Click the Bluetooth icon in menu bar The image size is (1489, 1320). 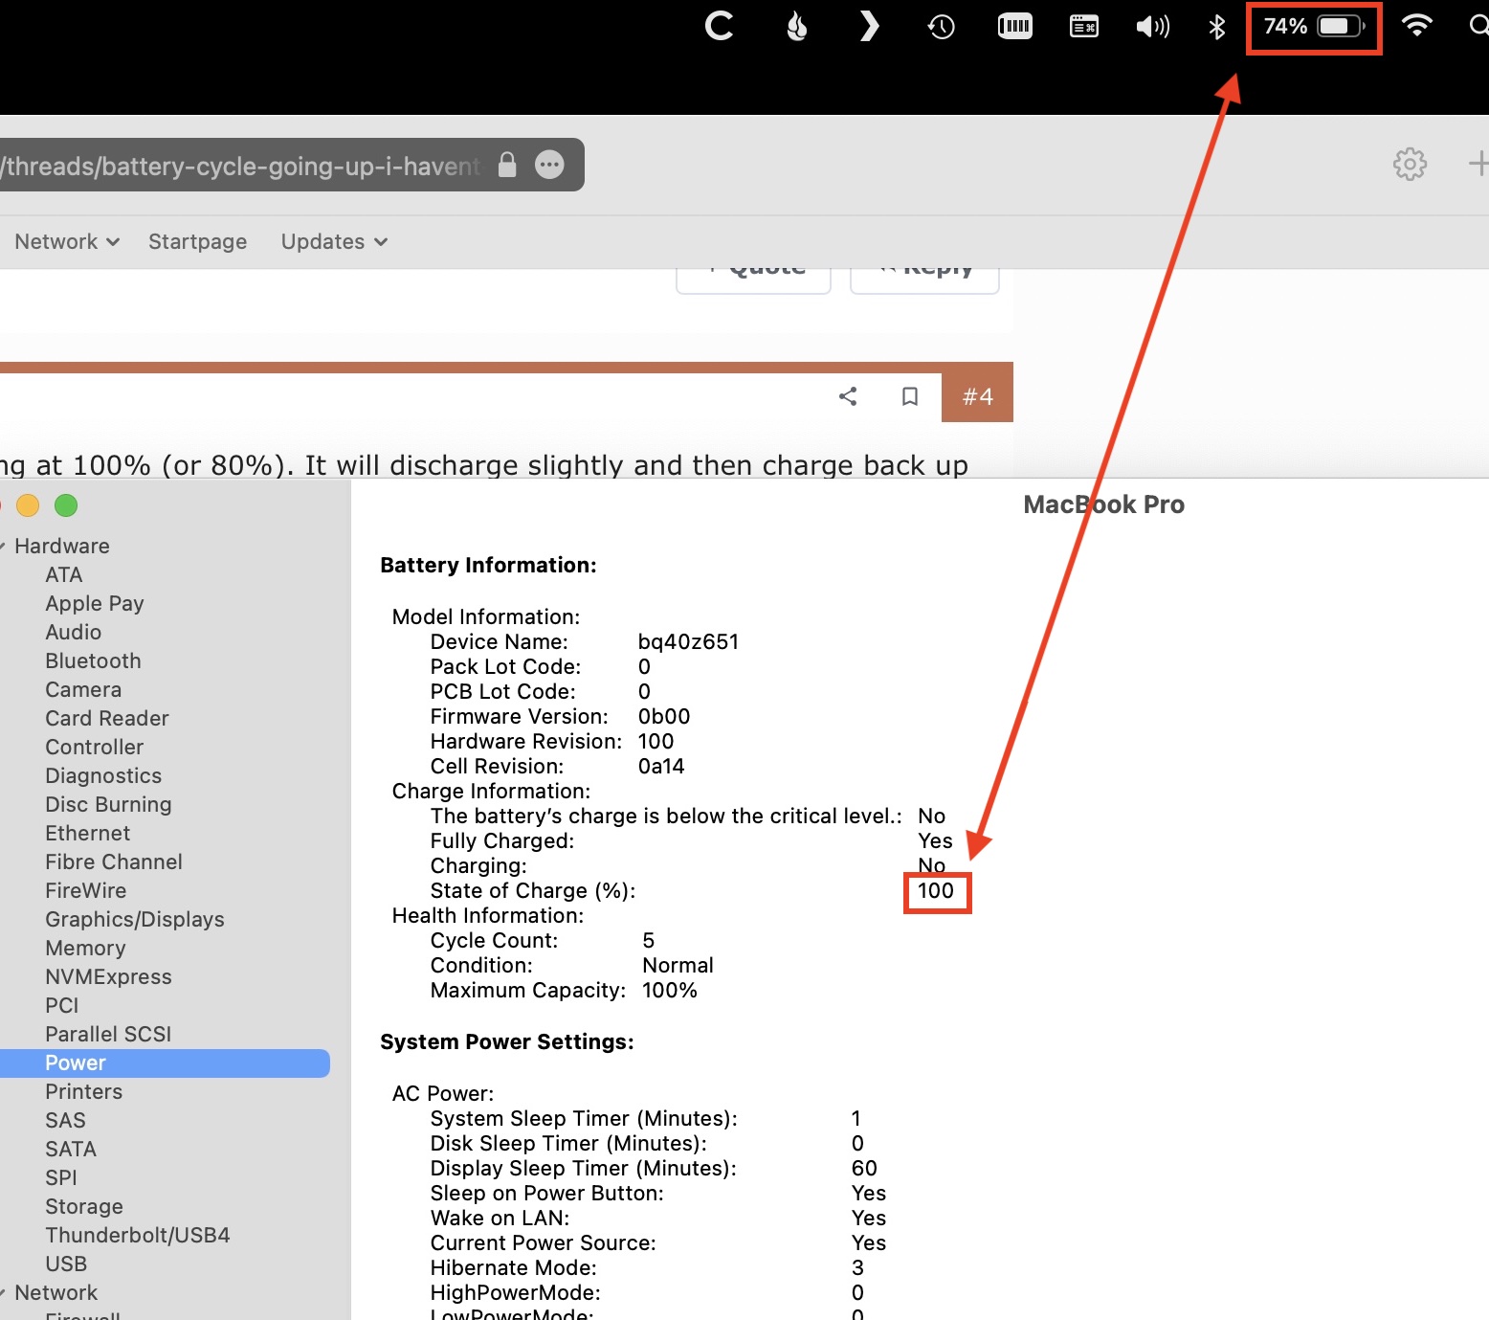pos(1216,27)
